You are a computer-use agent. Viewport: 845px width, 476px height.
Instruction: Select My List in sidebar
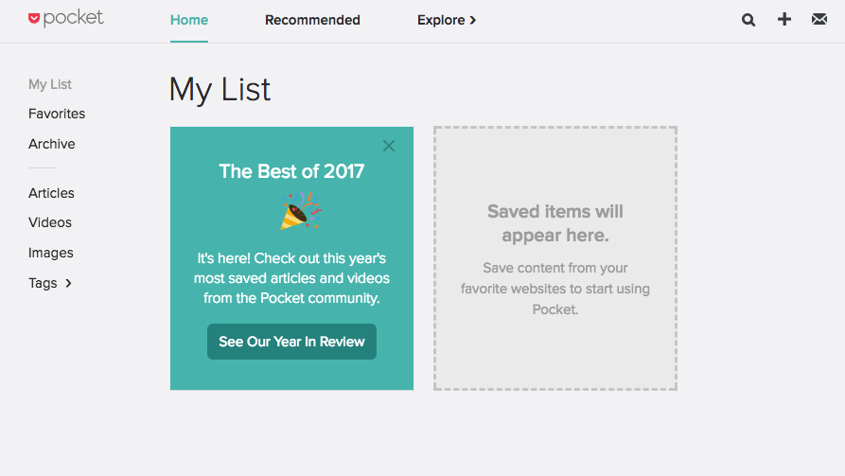pyautogui.click(x=50, y=84)
